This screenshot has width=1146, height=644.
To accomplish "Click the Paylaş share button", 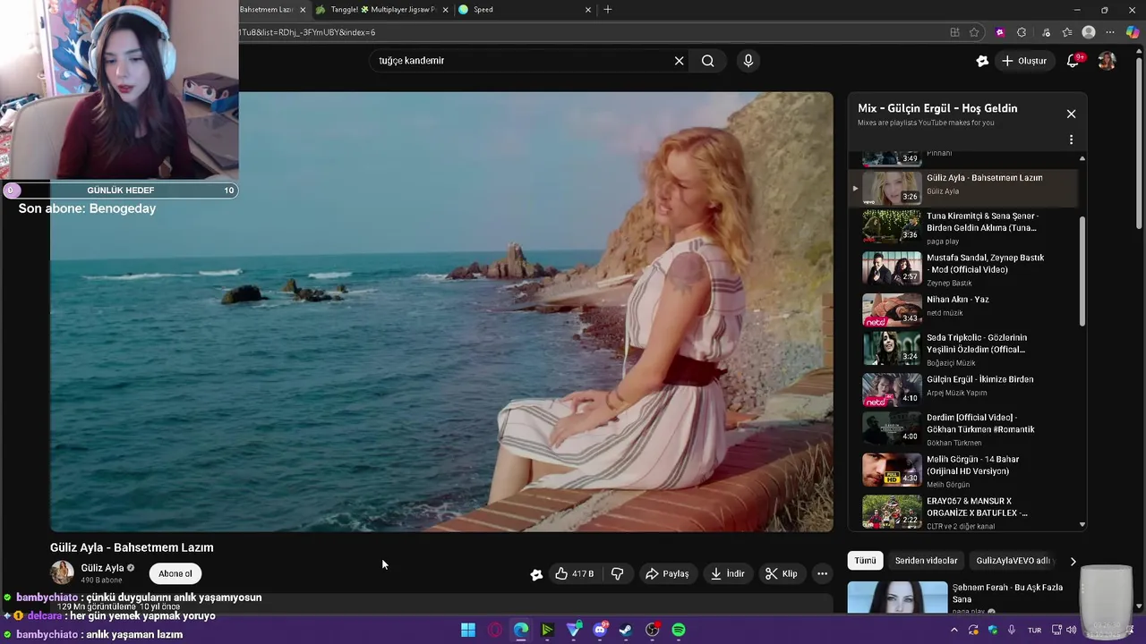I will (x=667, y=573).
